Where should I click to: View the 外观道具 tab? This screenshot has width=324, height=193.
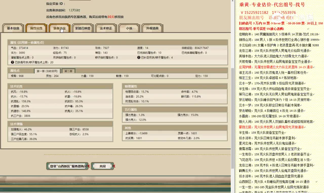coord(152,28)
